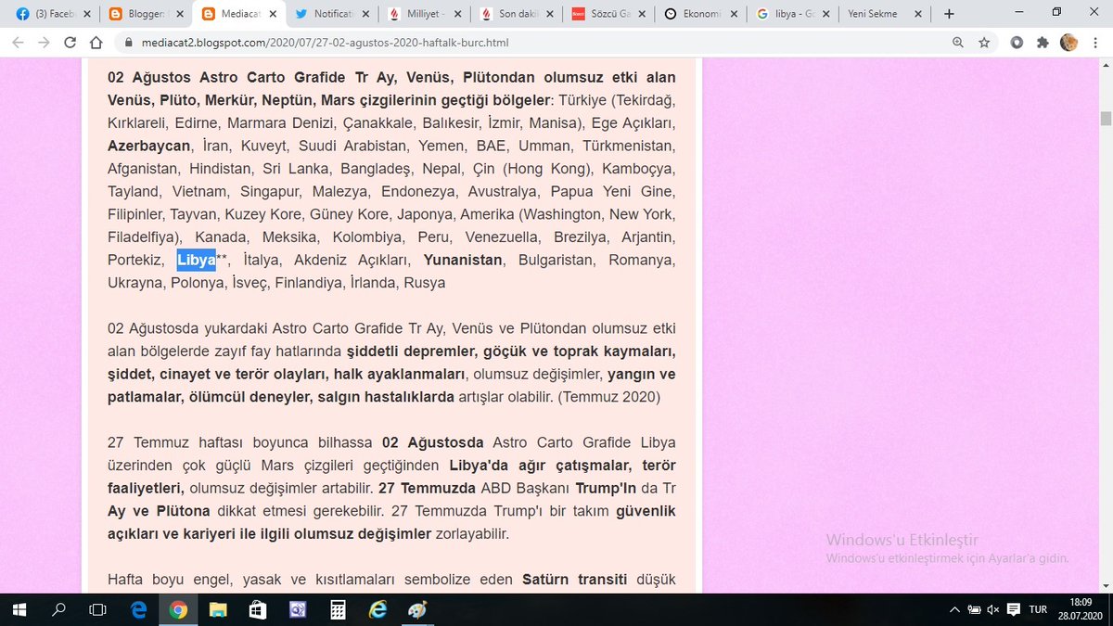Click the scrollbar up arrow
This screenshot has height=626, width=1113.
point(1106,64)
